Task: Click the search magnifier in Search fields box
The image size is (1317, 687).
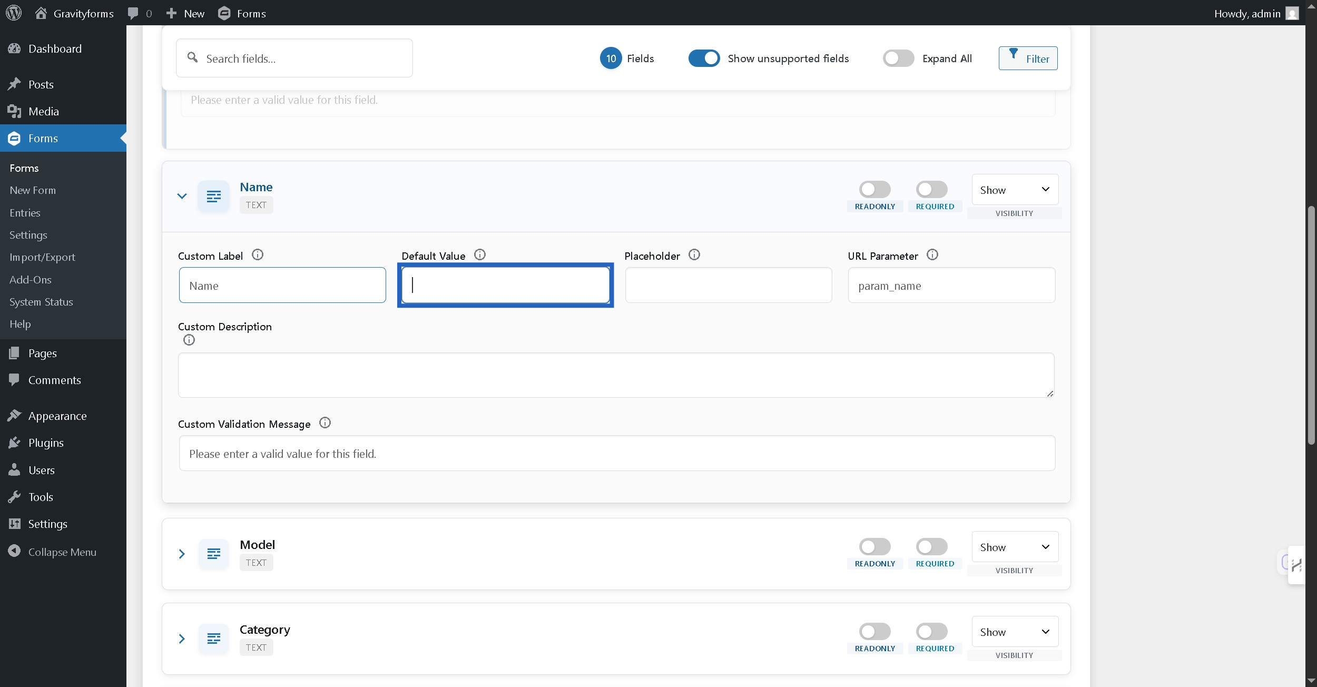Action: point(193,58)
